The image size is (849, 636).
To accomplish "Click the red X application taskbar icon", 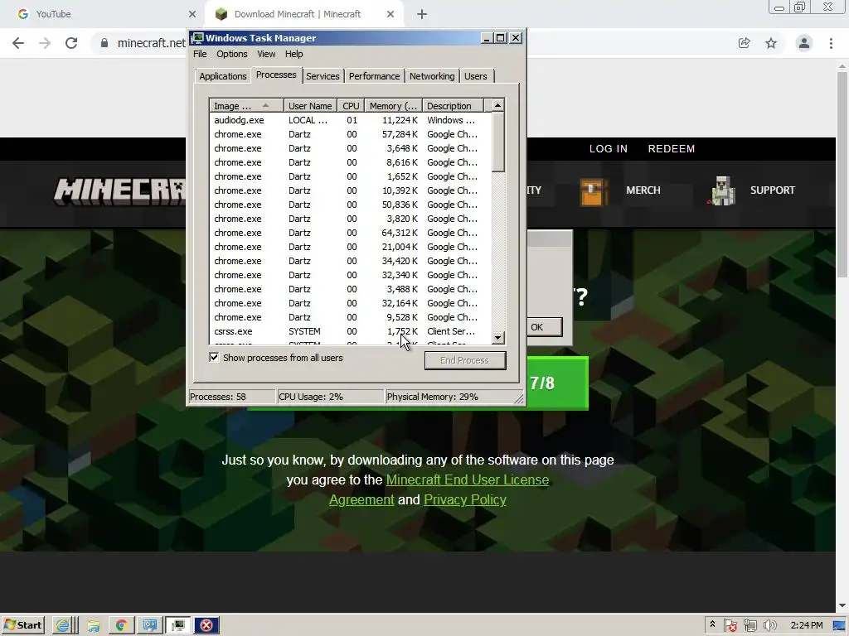I will pos(206,625).
